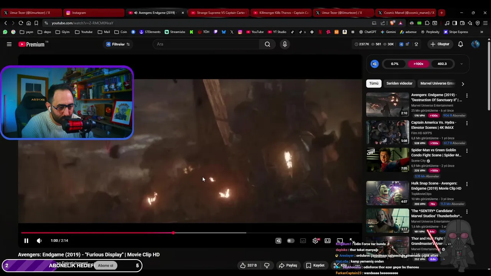Image resolution: width=491 pixels, height=276 pixels.
Task: Click the page vertical scrollbar
Action: pos(489,77)
